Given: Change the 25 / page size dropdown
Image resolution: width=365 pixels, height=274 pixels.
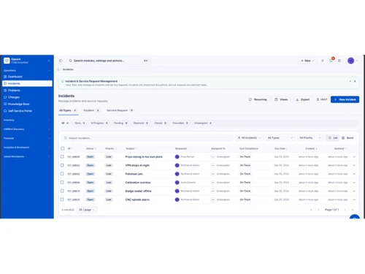Looking at the screenshot, I should (x=87, y=210).
